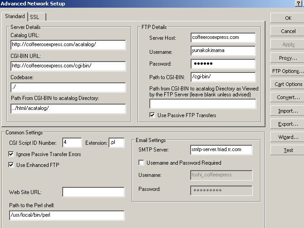Select the Standard tab
This screenshot has width=304, height=228.
pyautogui.click(x=15, y=17)
